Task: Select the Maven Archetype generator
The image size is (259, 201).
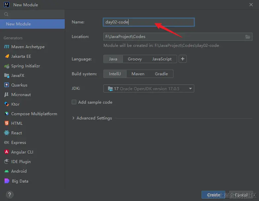Action: click(24, 47)
